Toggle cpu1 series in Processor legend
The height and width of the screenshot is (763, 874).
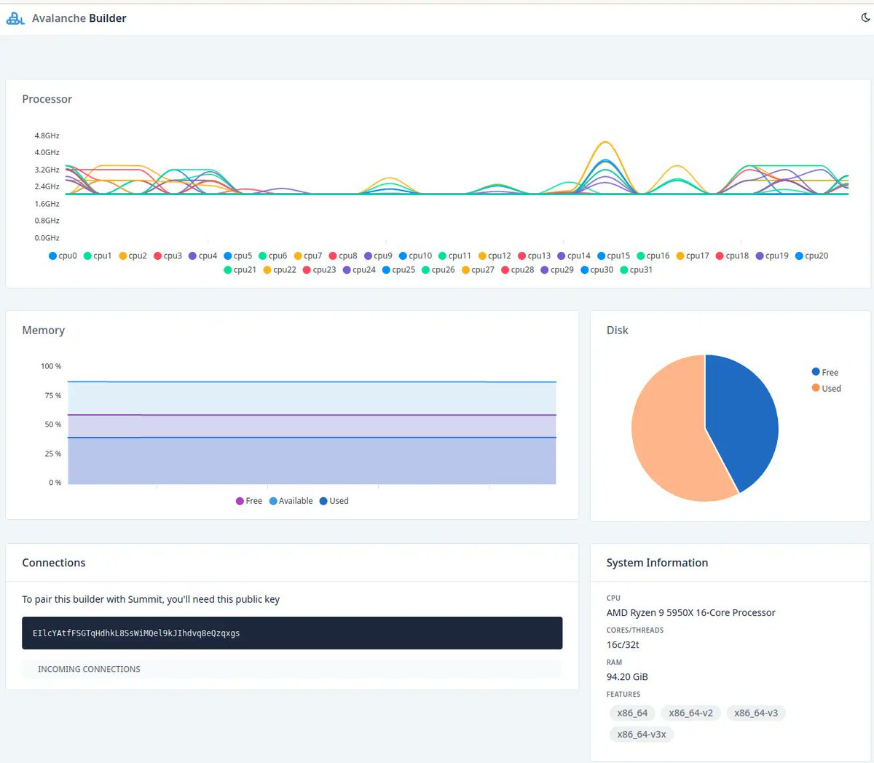click(98, 256)
